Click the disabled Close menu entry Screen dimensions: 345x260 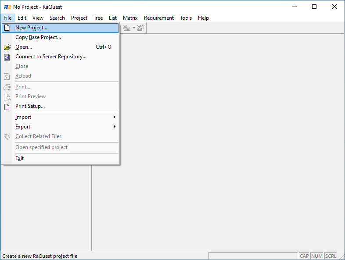click(x=60, y=66)
